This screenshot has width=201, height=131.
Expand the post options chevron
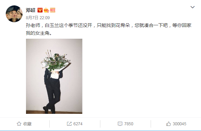pos(193,7)
